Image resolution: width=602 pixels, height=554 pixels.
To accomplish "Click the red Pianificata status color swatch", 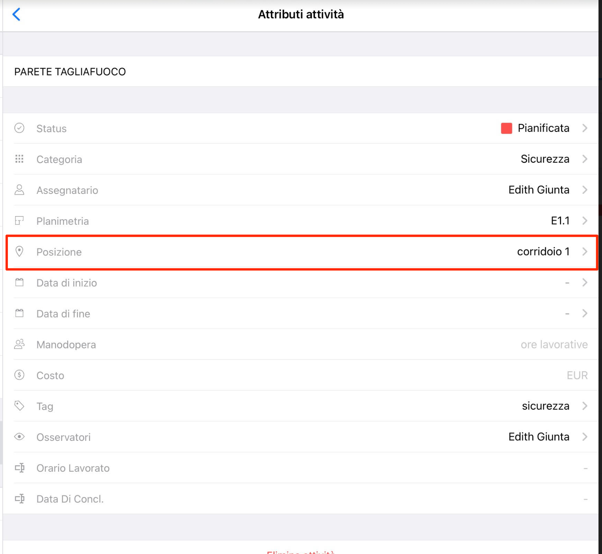I will (x=506, y=128).
